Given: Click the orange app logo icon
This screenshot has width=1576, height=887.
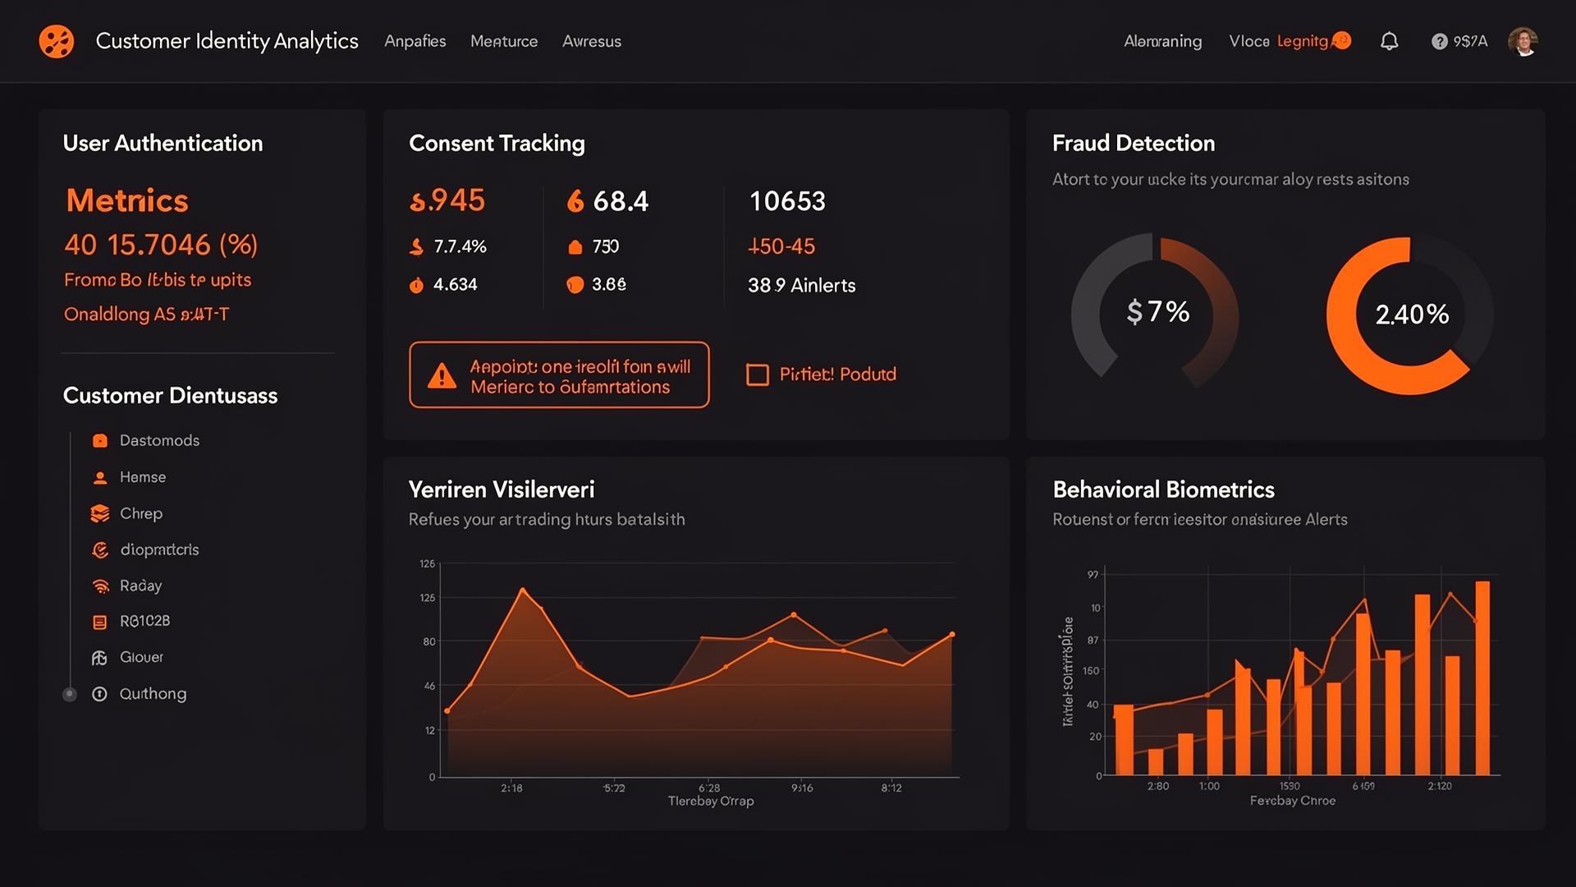Looking at the screenshot, I should coord(57,41).
